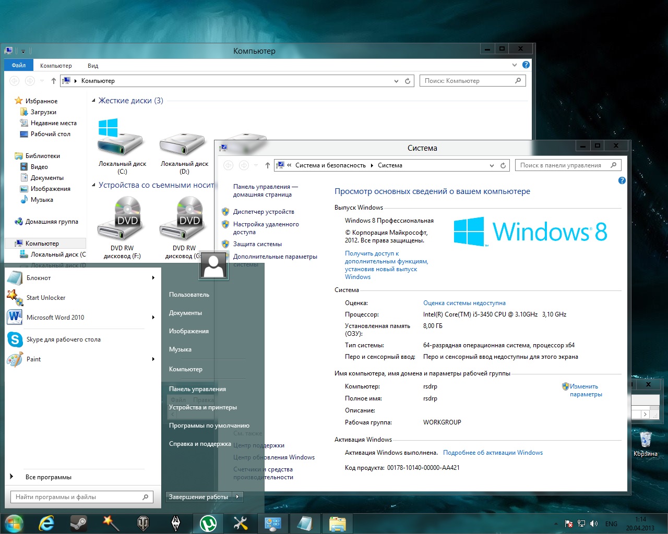
Task: Open Start Unlocker from Start menu
Action: pos(83,298)
